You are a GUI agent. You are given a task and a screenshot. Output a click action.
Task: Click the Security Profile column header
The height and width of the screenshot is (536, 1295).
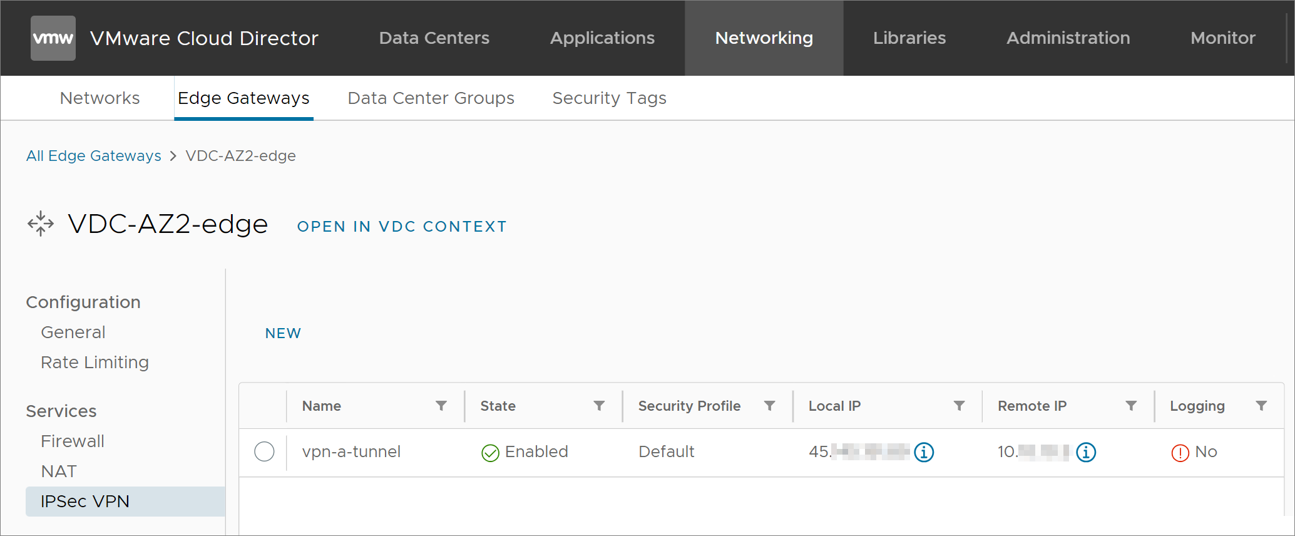click(689, 406)
